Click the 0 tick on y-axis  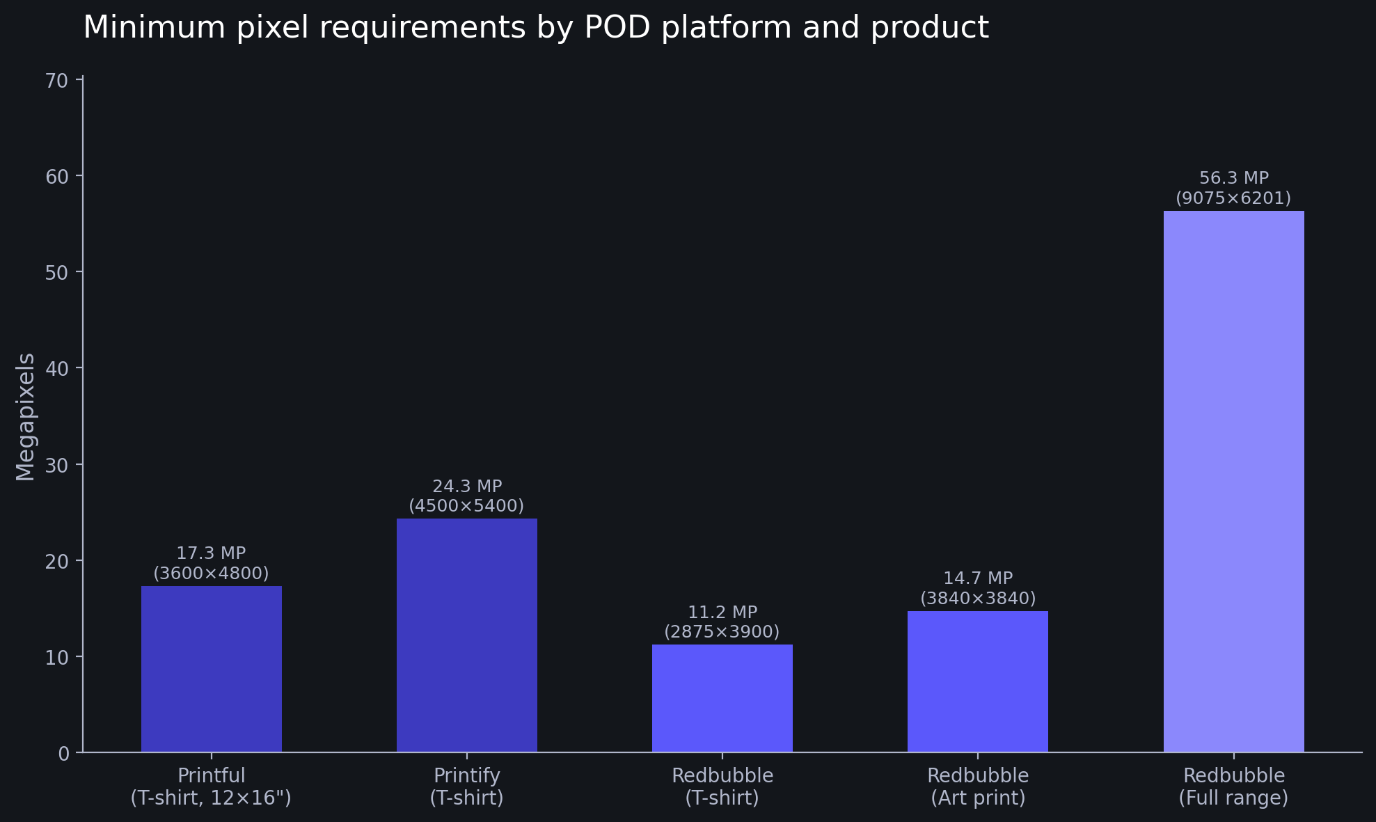(64, 753)
